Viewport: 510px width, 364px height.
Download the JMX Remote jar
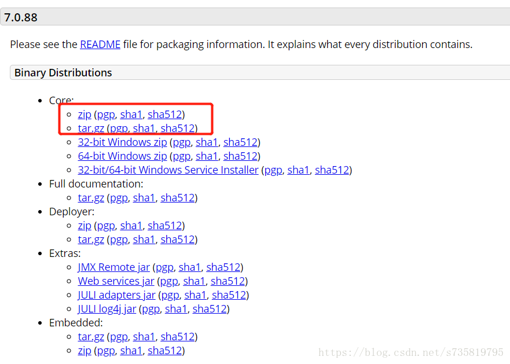(114, 267)
